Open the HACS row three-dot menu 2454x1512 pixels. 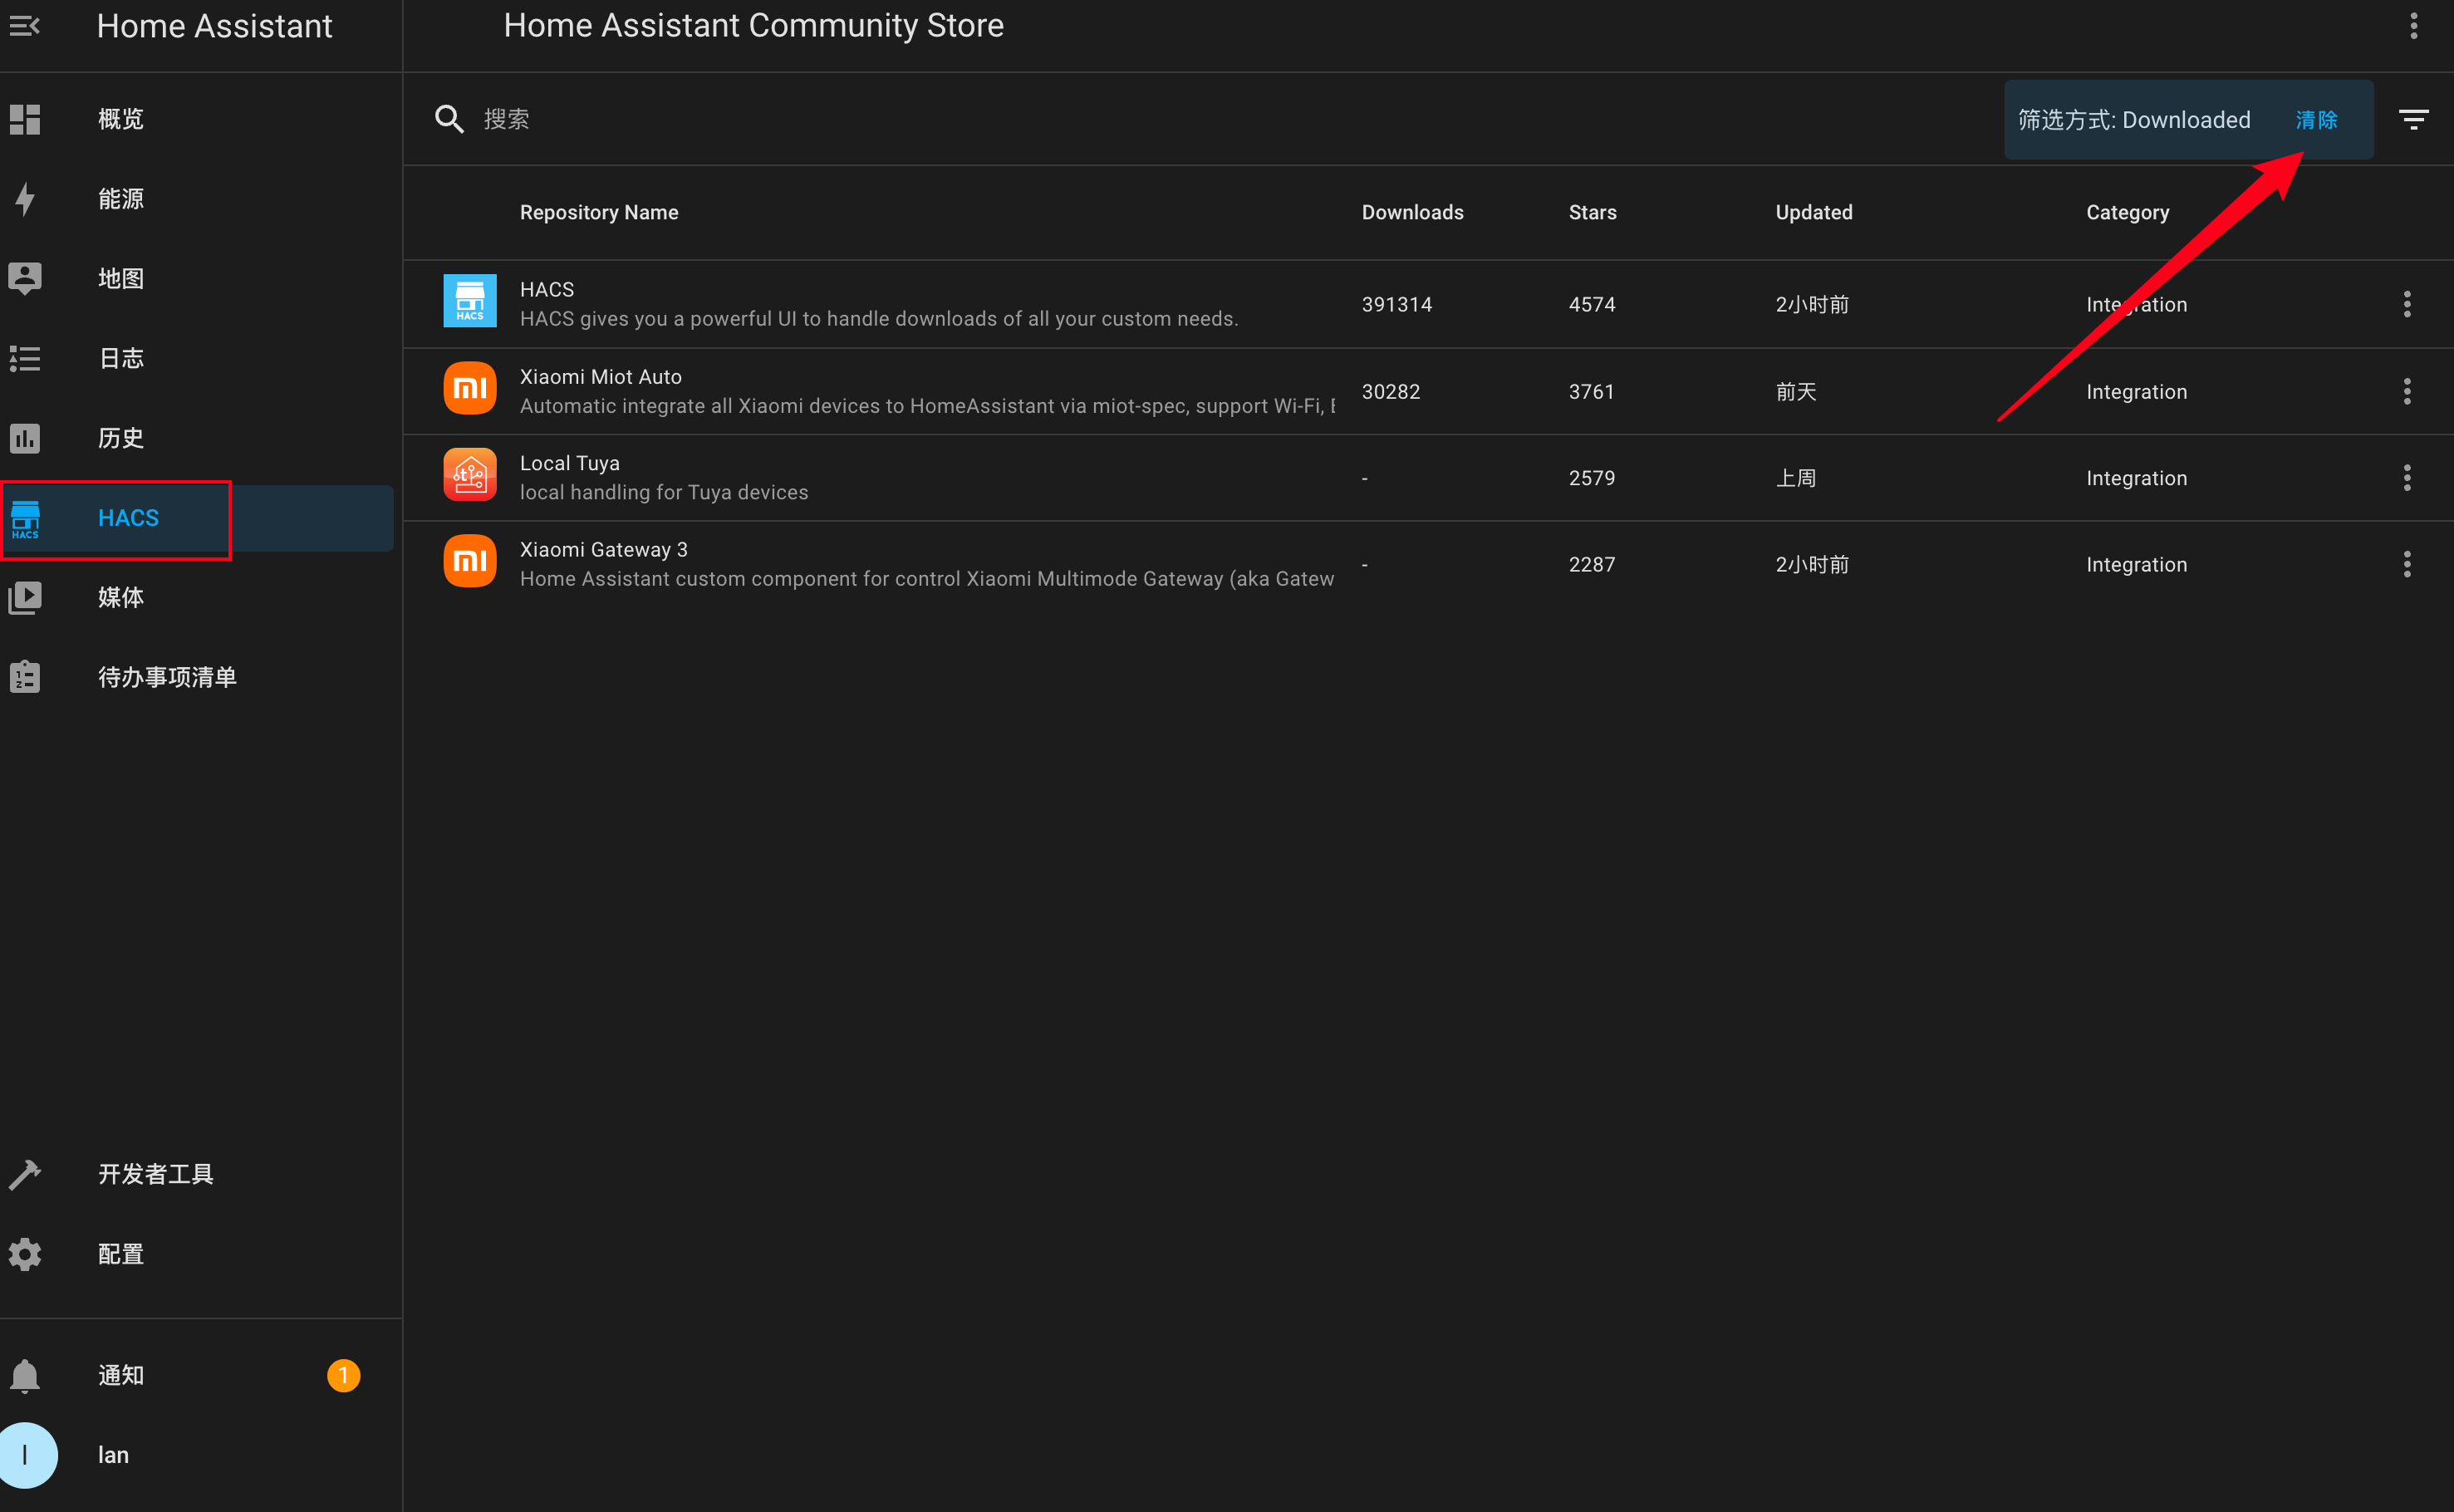pyautogui.click(x=2407, y=304)
